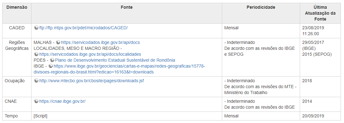
Task: Click globe icon beside mtecbo.gov.br link
Action: click(36, 81)
